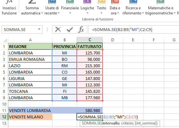The width and height of the screenshot is (179, 128).
Task: Expand Usate di recente dropdown arrow
Action: 59,13
